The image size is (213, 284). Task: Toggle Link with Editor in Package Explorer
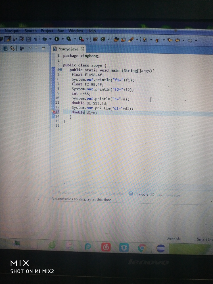pos(12,49)
